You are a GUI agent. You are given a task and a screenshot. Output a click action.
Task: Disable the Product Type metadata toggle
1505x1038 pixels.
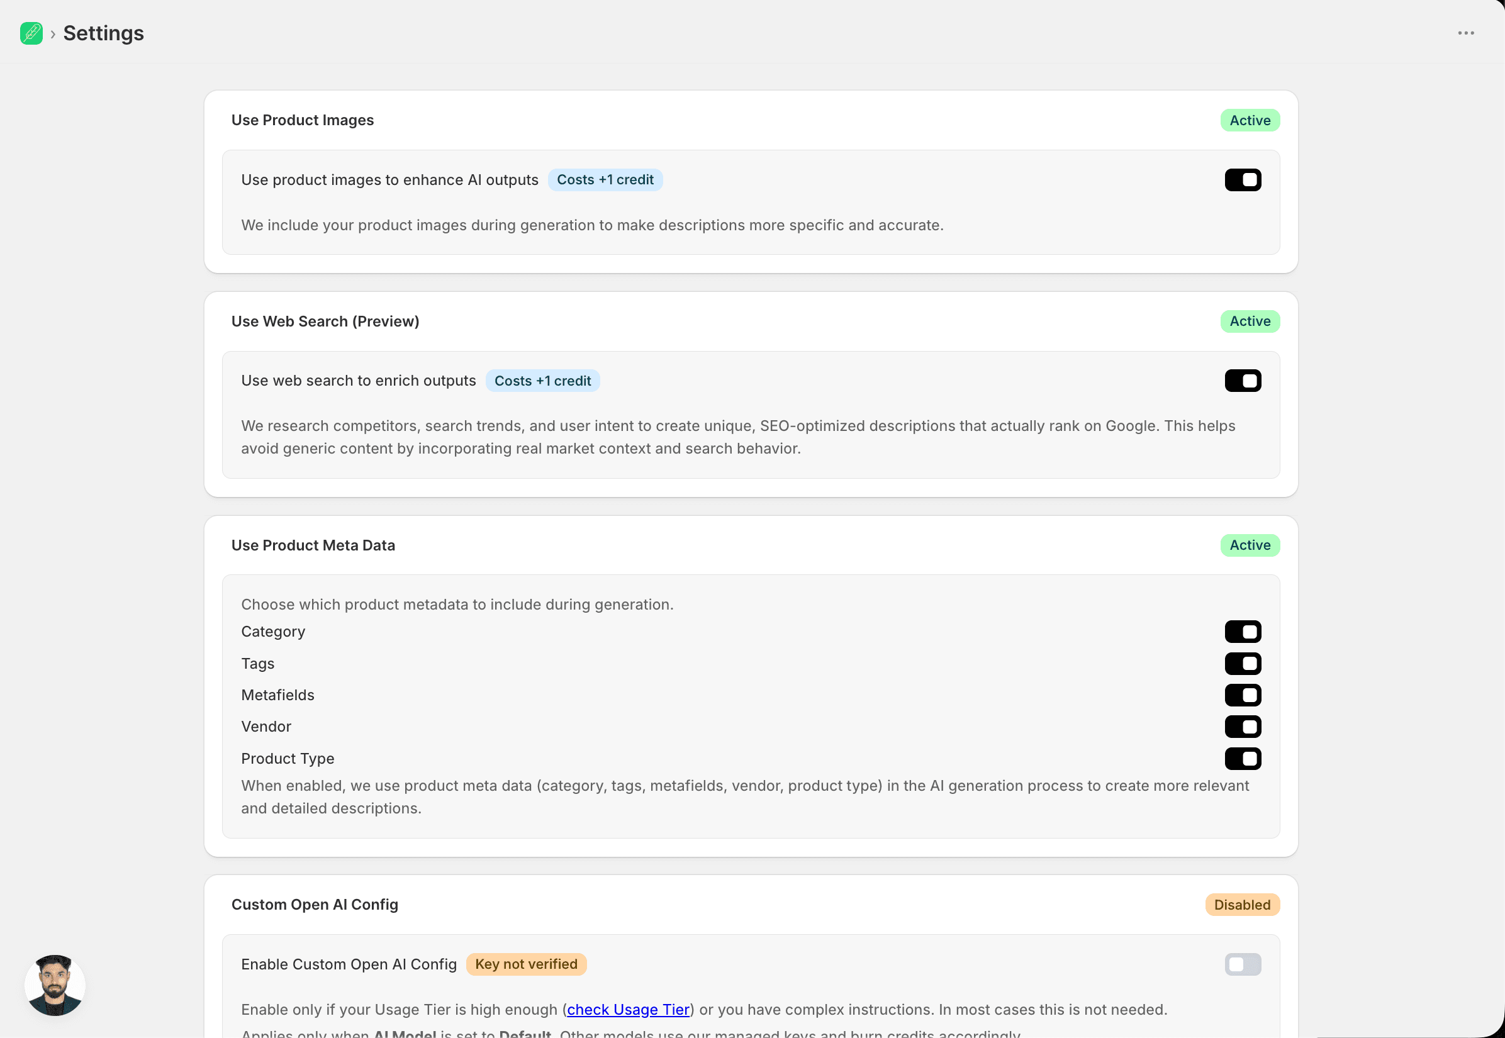pyautogui.click(x=1243, y=758)
